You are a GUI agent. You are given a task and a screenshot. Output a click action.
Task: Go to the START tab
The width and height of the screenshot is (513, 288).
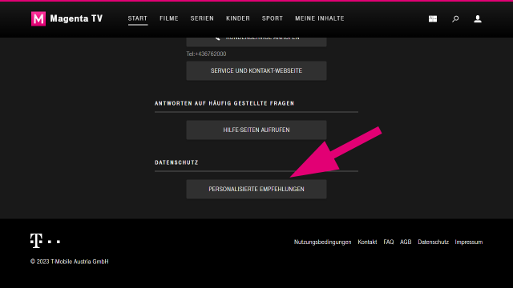click(x=138, y=18)
